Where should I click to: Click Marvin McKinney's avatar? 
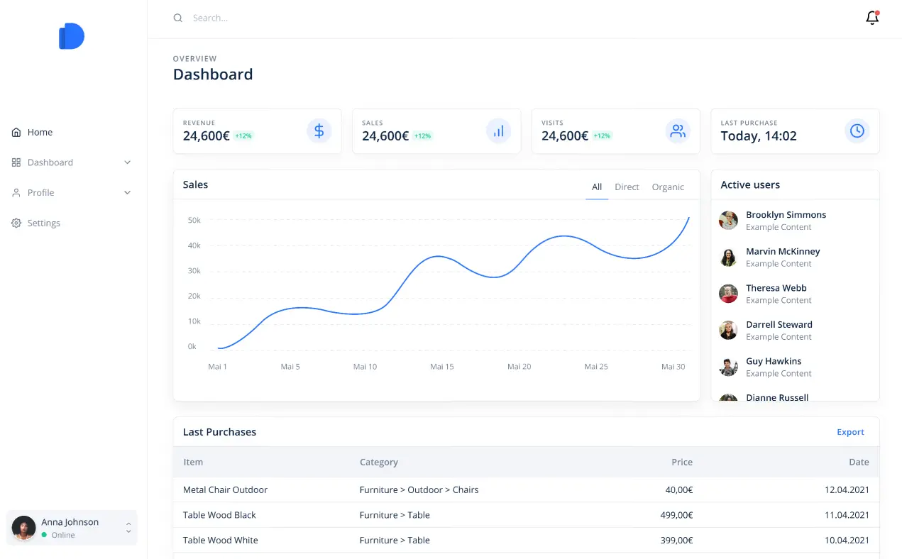728,257
